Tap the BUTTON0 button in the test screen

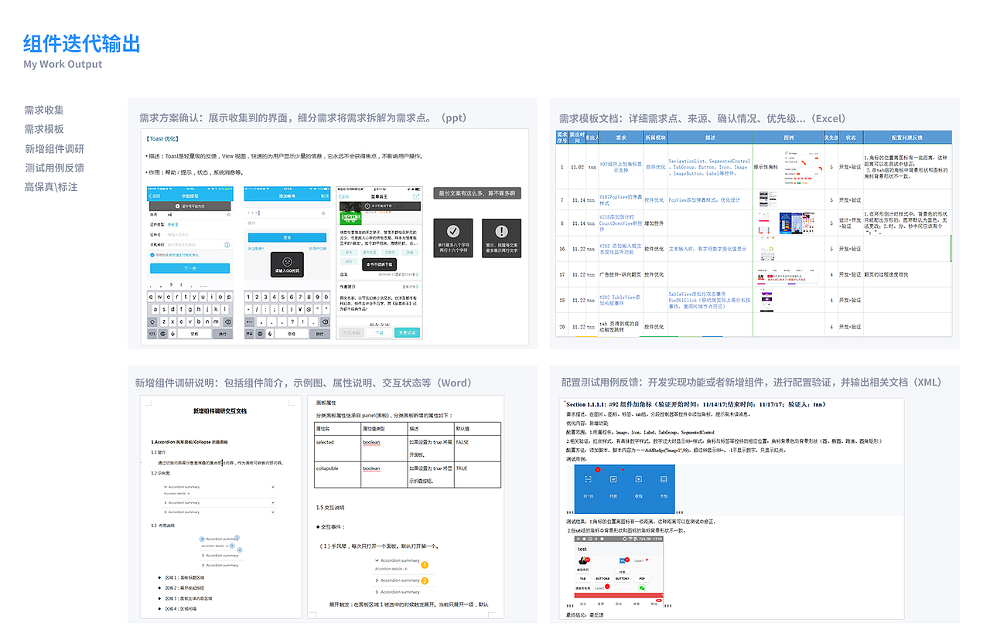pyautogui.click(x=603, y=578)
